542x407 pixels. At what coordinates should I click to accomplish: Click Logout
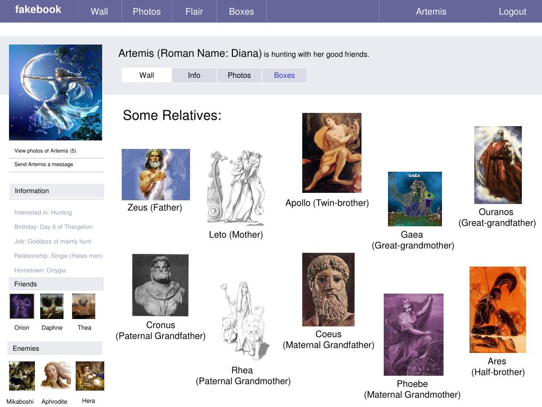[x=512, y=12]
